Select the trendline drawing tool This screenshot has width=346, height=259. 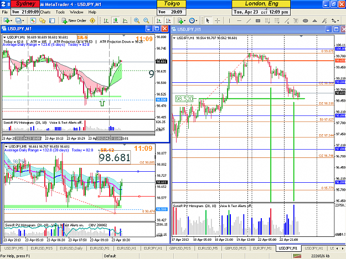[x=249, y=20]
